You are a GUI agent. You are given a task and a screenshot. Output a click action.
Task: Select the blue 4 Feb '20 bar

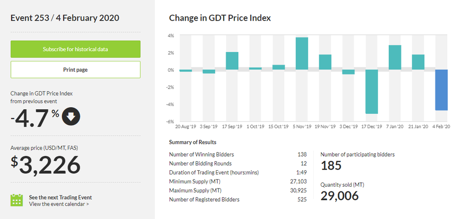click(441, 90)
